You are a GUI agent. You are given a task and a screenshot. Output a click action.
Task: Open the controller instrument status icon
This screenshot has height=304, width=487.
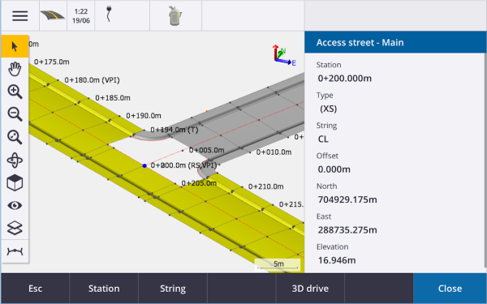[175, 16]
